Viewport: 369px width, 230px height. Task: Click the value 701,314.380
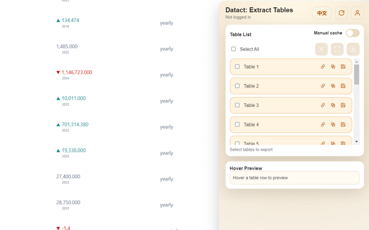(75, 124)
